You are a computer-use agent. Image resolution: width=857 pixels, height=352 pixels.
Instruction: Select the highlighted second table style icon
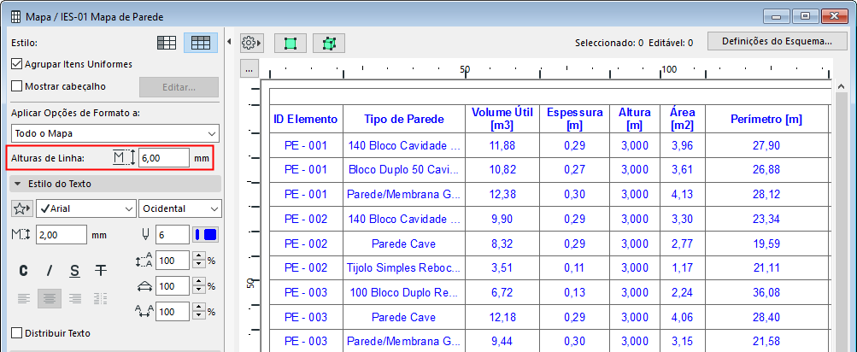(201, 43)
